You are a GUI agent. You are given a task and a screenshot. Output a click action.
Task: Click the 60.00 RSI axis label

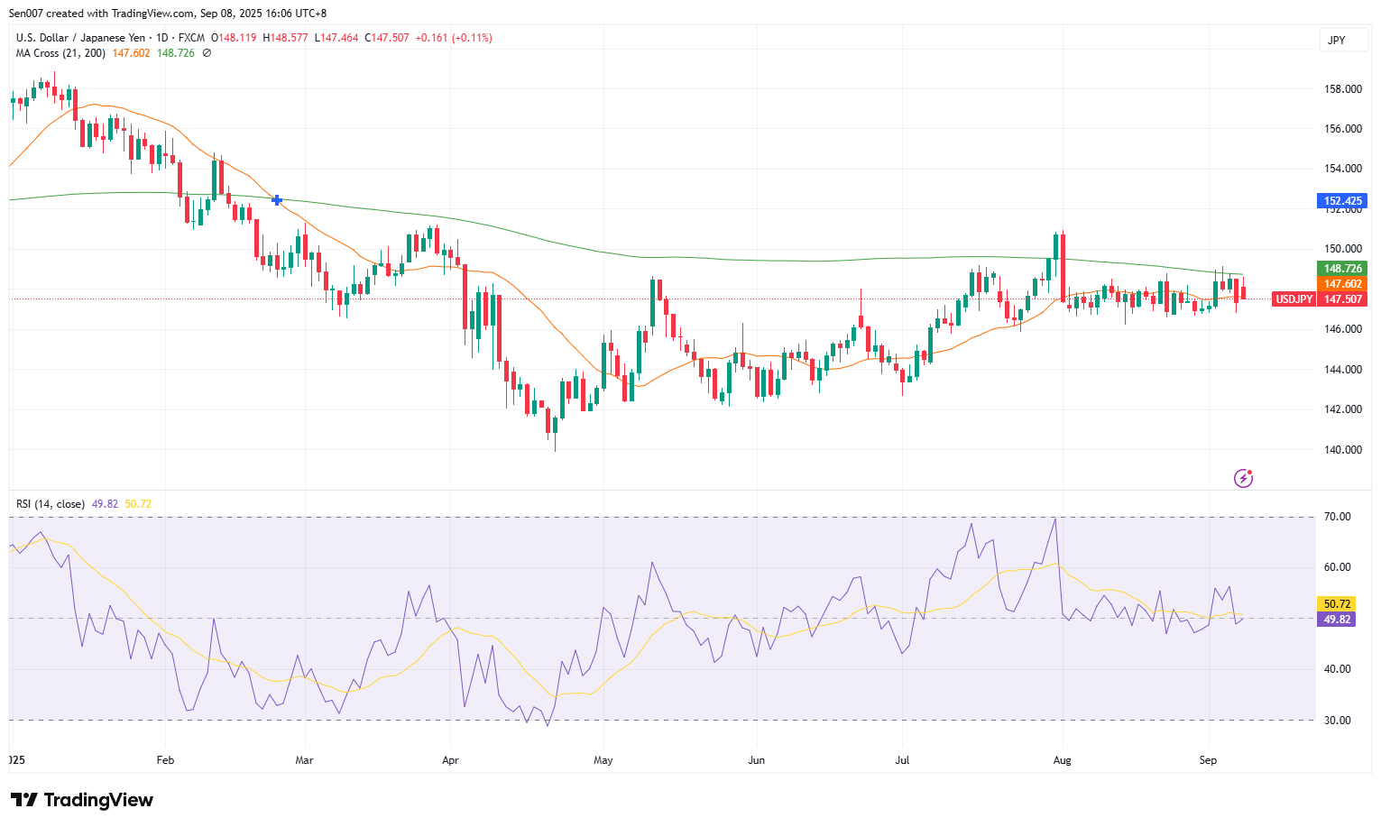[1338, 567]
